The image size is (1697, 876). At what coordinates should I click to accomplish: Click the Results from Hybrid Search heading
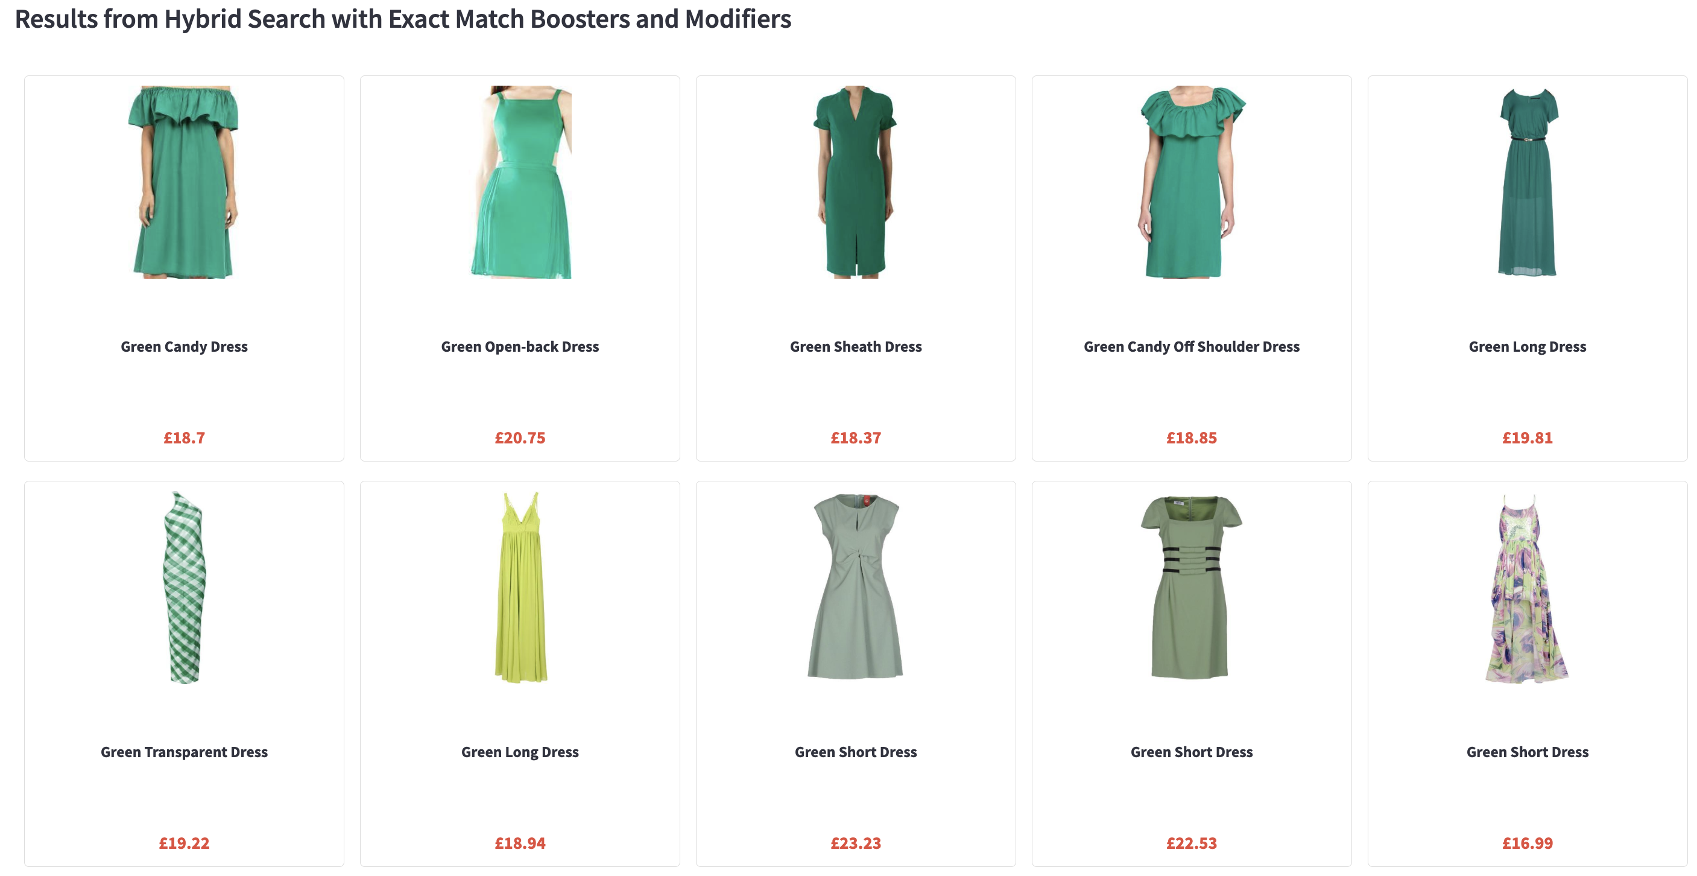click(x=402, y=20)
